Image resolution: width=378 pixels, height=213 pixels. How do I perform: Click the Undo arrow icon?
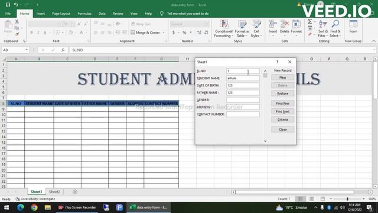coord(16,5)
